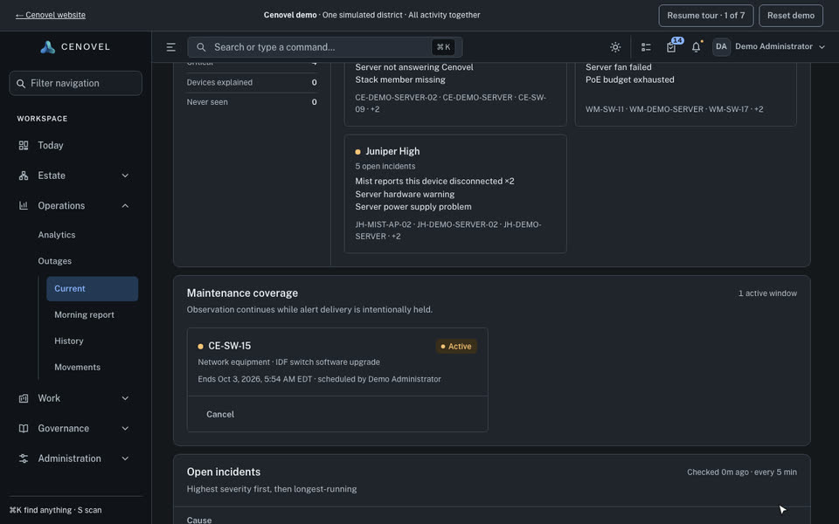Viewport: 839px width, 524px height.
Task: Open the Demo Administrator account dropdown
Action: coord(771,46)
